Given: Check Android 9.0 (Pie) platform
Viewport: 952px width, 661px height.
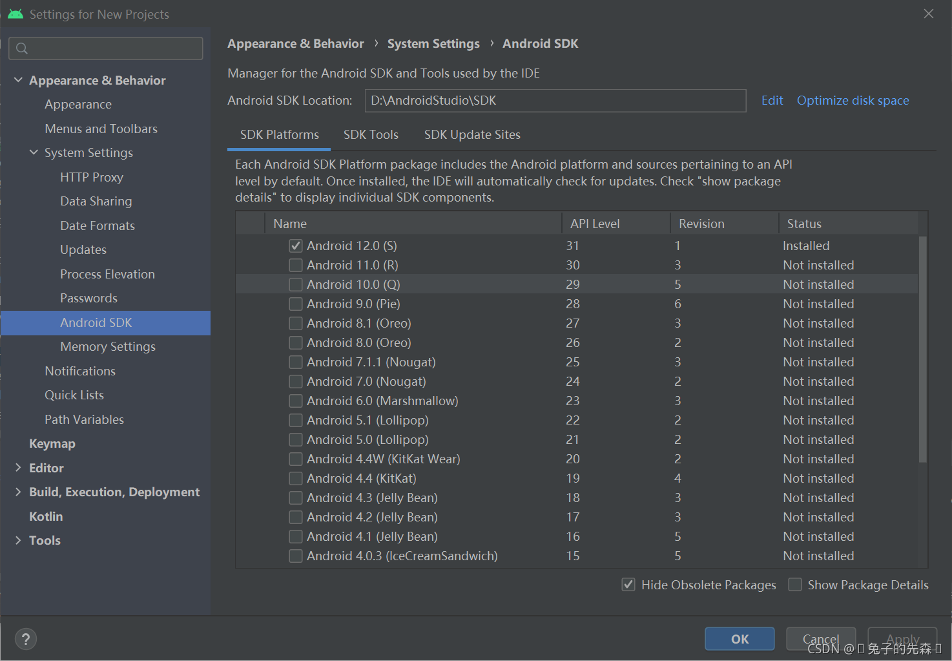Looking at the screenshot, I should point(296,304).
